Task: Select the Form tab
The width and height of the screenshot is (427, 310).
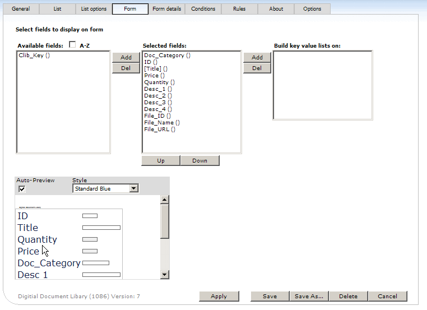Action: (x=130, y=9)
